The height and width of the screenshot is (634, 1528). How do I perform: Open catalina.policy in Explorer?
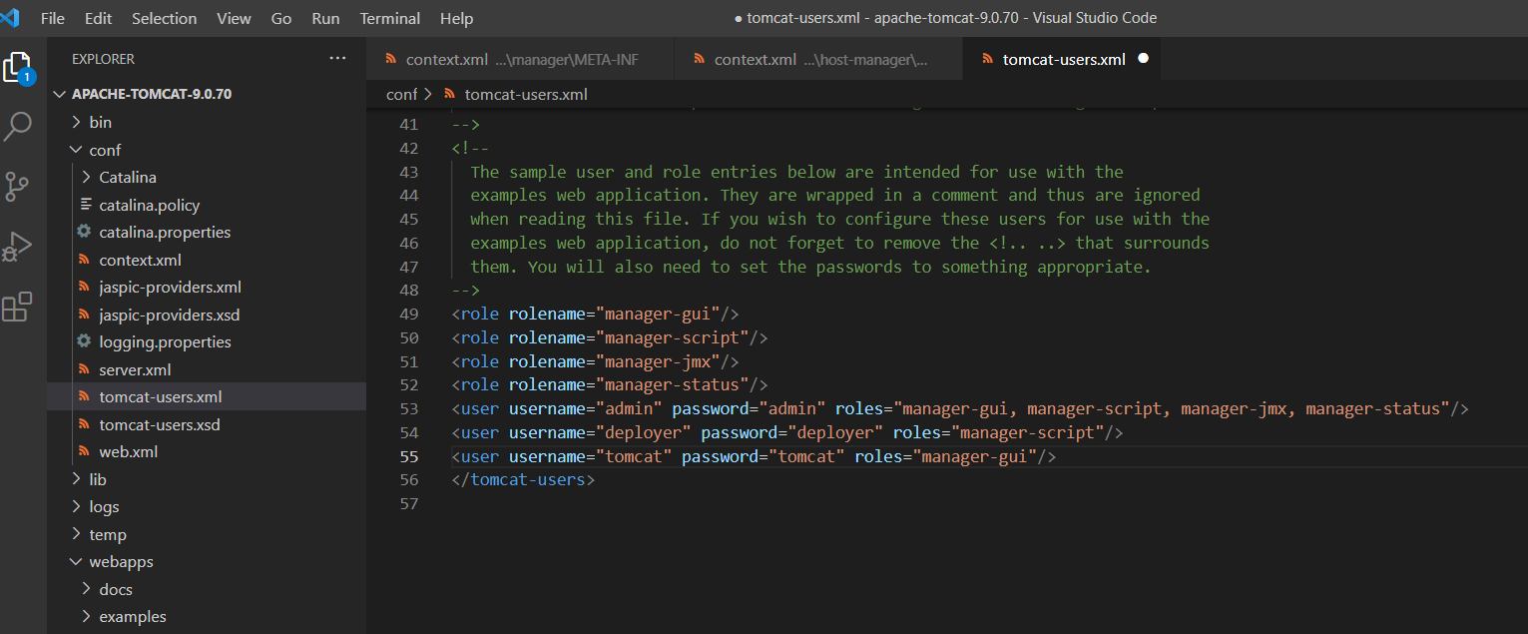(x=149, y=205)
